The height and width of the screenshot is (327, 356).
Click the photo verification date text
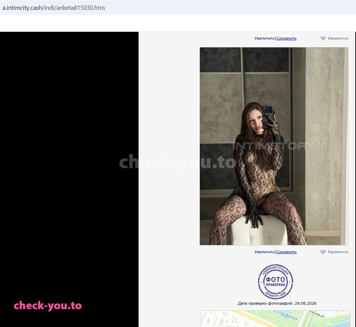click(x=277, y=303)
